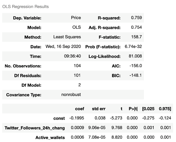Image resolution: width=176 pixels, height=142 pixels.
Task: Select the Log-Likelihood value 81.008
Action: click(135, 56)
